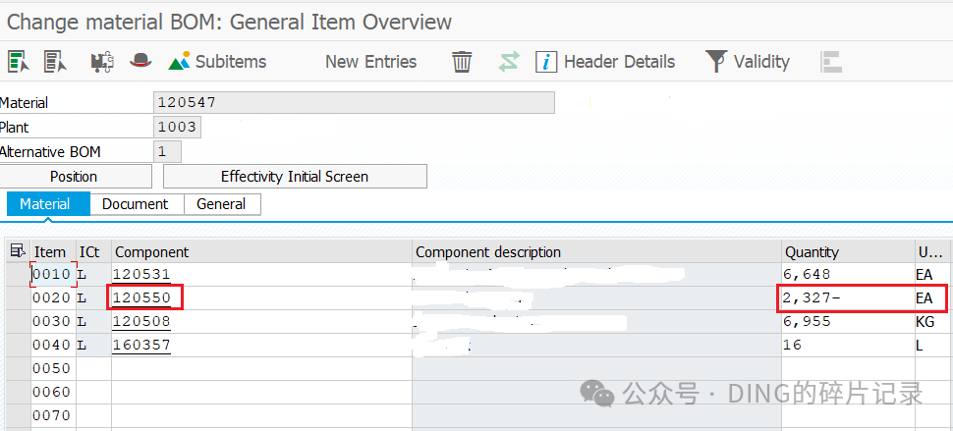Switch to the General tab
Image resolution: width=953 pixels, height=431 pixels.
[x=221, y=204]
